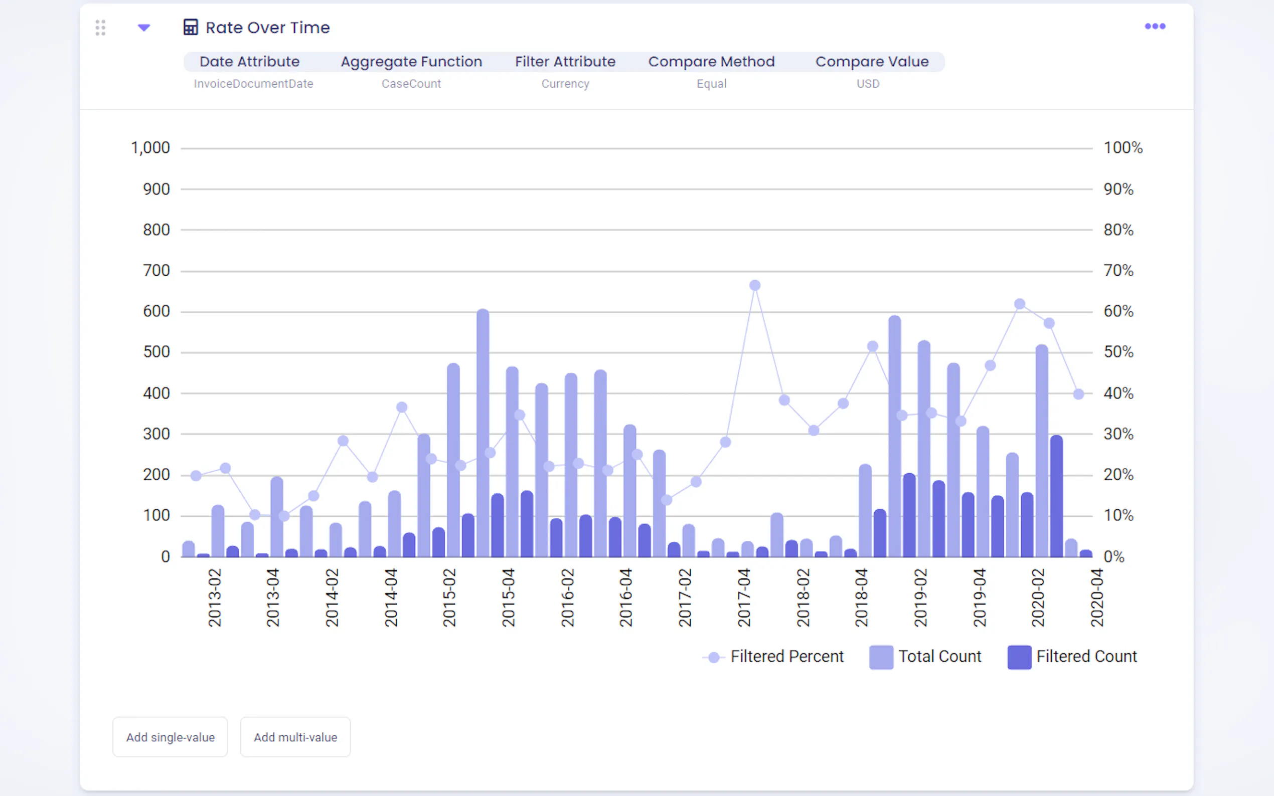Click the Add multi-value button
This screenshot has height=796, width=1274.
tap(295, 736)
